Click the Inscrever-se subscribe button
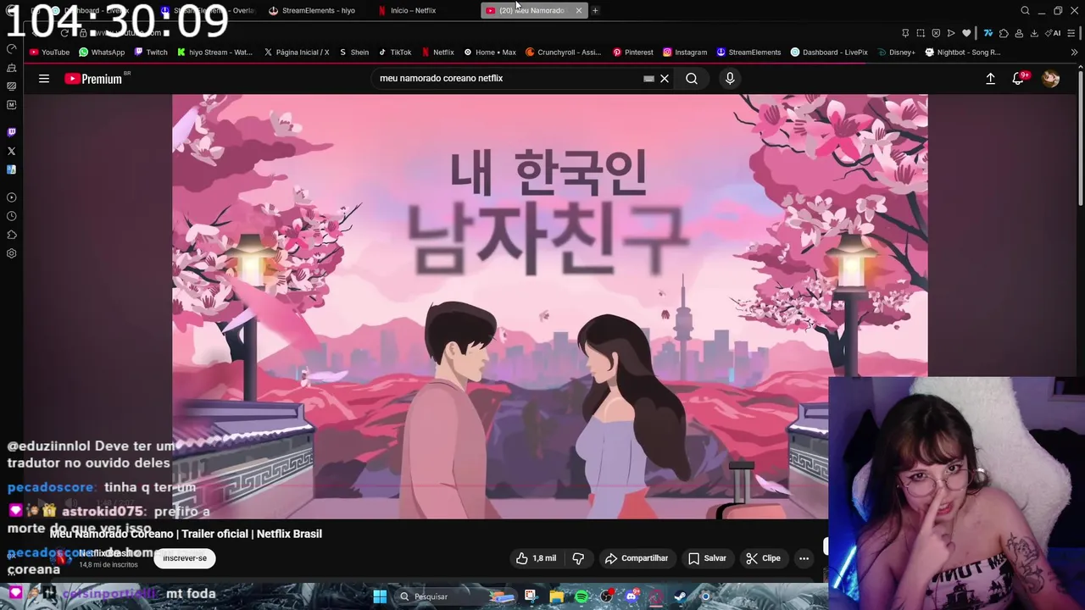This screenshot has width=1085, height=610. coord(185,558)
